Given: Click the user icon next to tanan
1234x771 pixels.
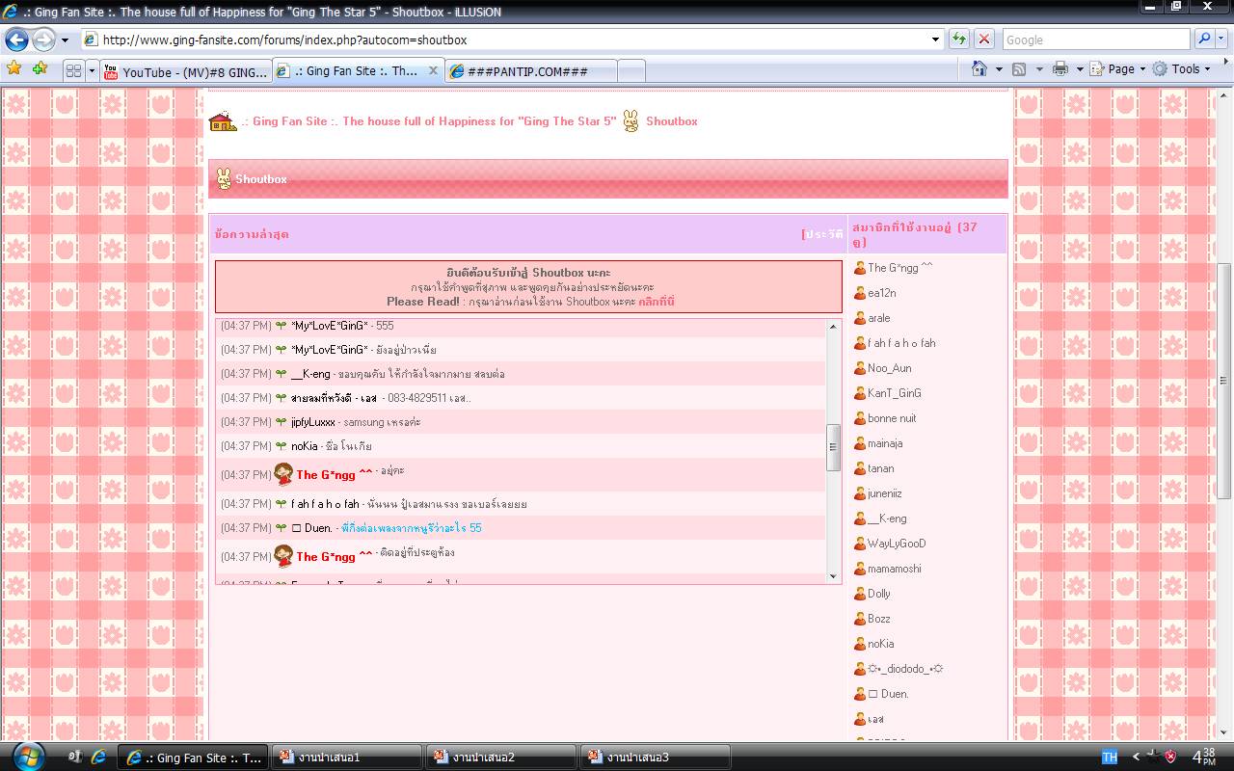Looking at the screenshot, I should click(860, 468).
